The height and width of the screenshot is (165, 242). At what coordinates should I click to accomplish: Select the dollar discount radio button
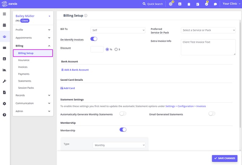point(116,49)
